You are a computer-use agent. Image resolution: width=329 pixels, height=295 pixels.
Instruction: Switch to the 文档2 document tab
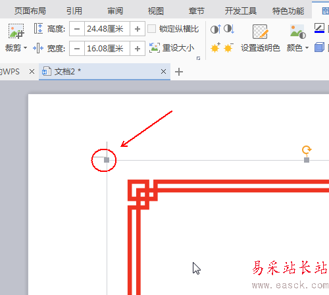(105, 72)
